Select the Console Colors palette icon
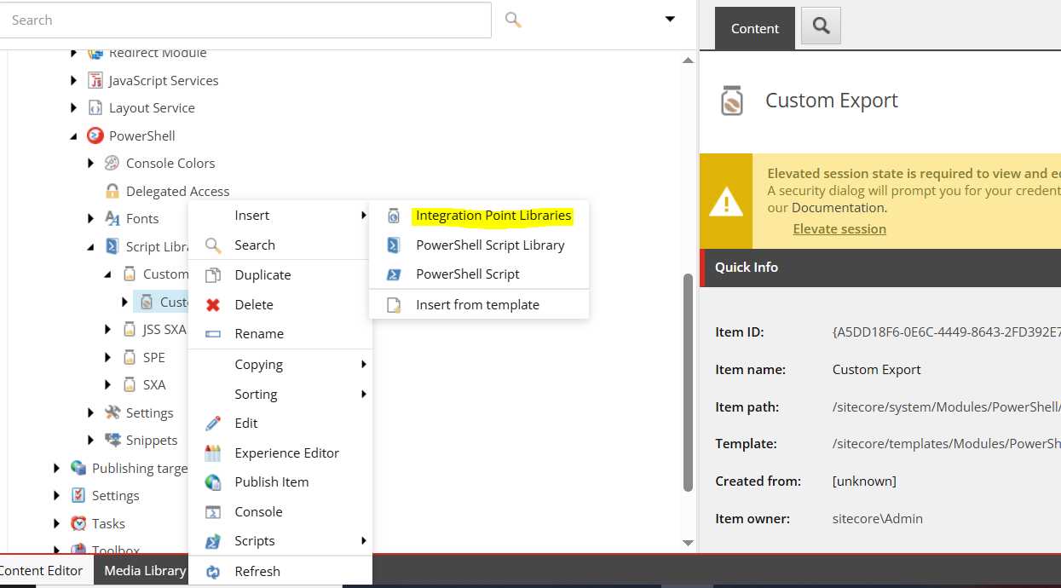The image size is (1061, 588). point(112,163)
